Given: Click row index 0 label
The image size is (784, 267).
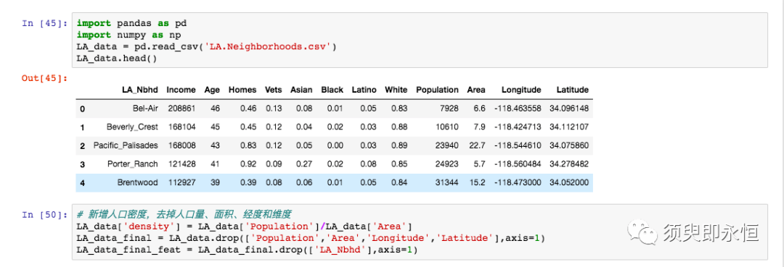Looking at the screenshot, I should point(82,109).
